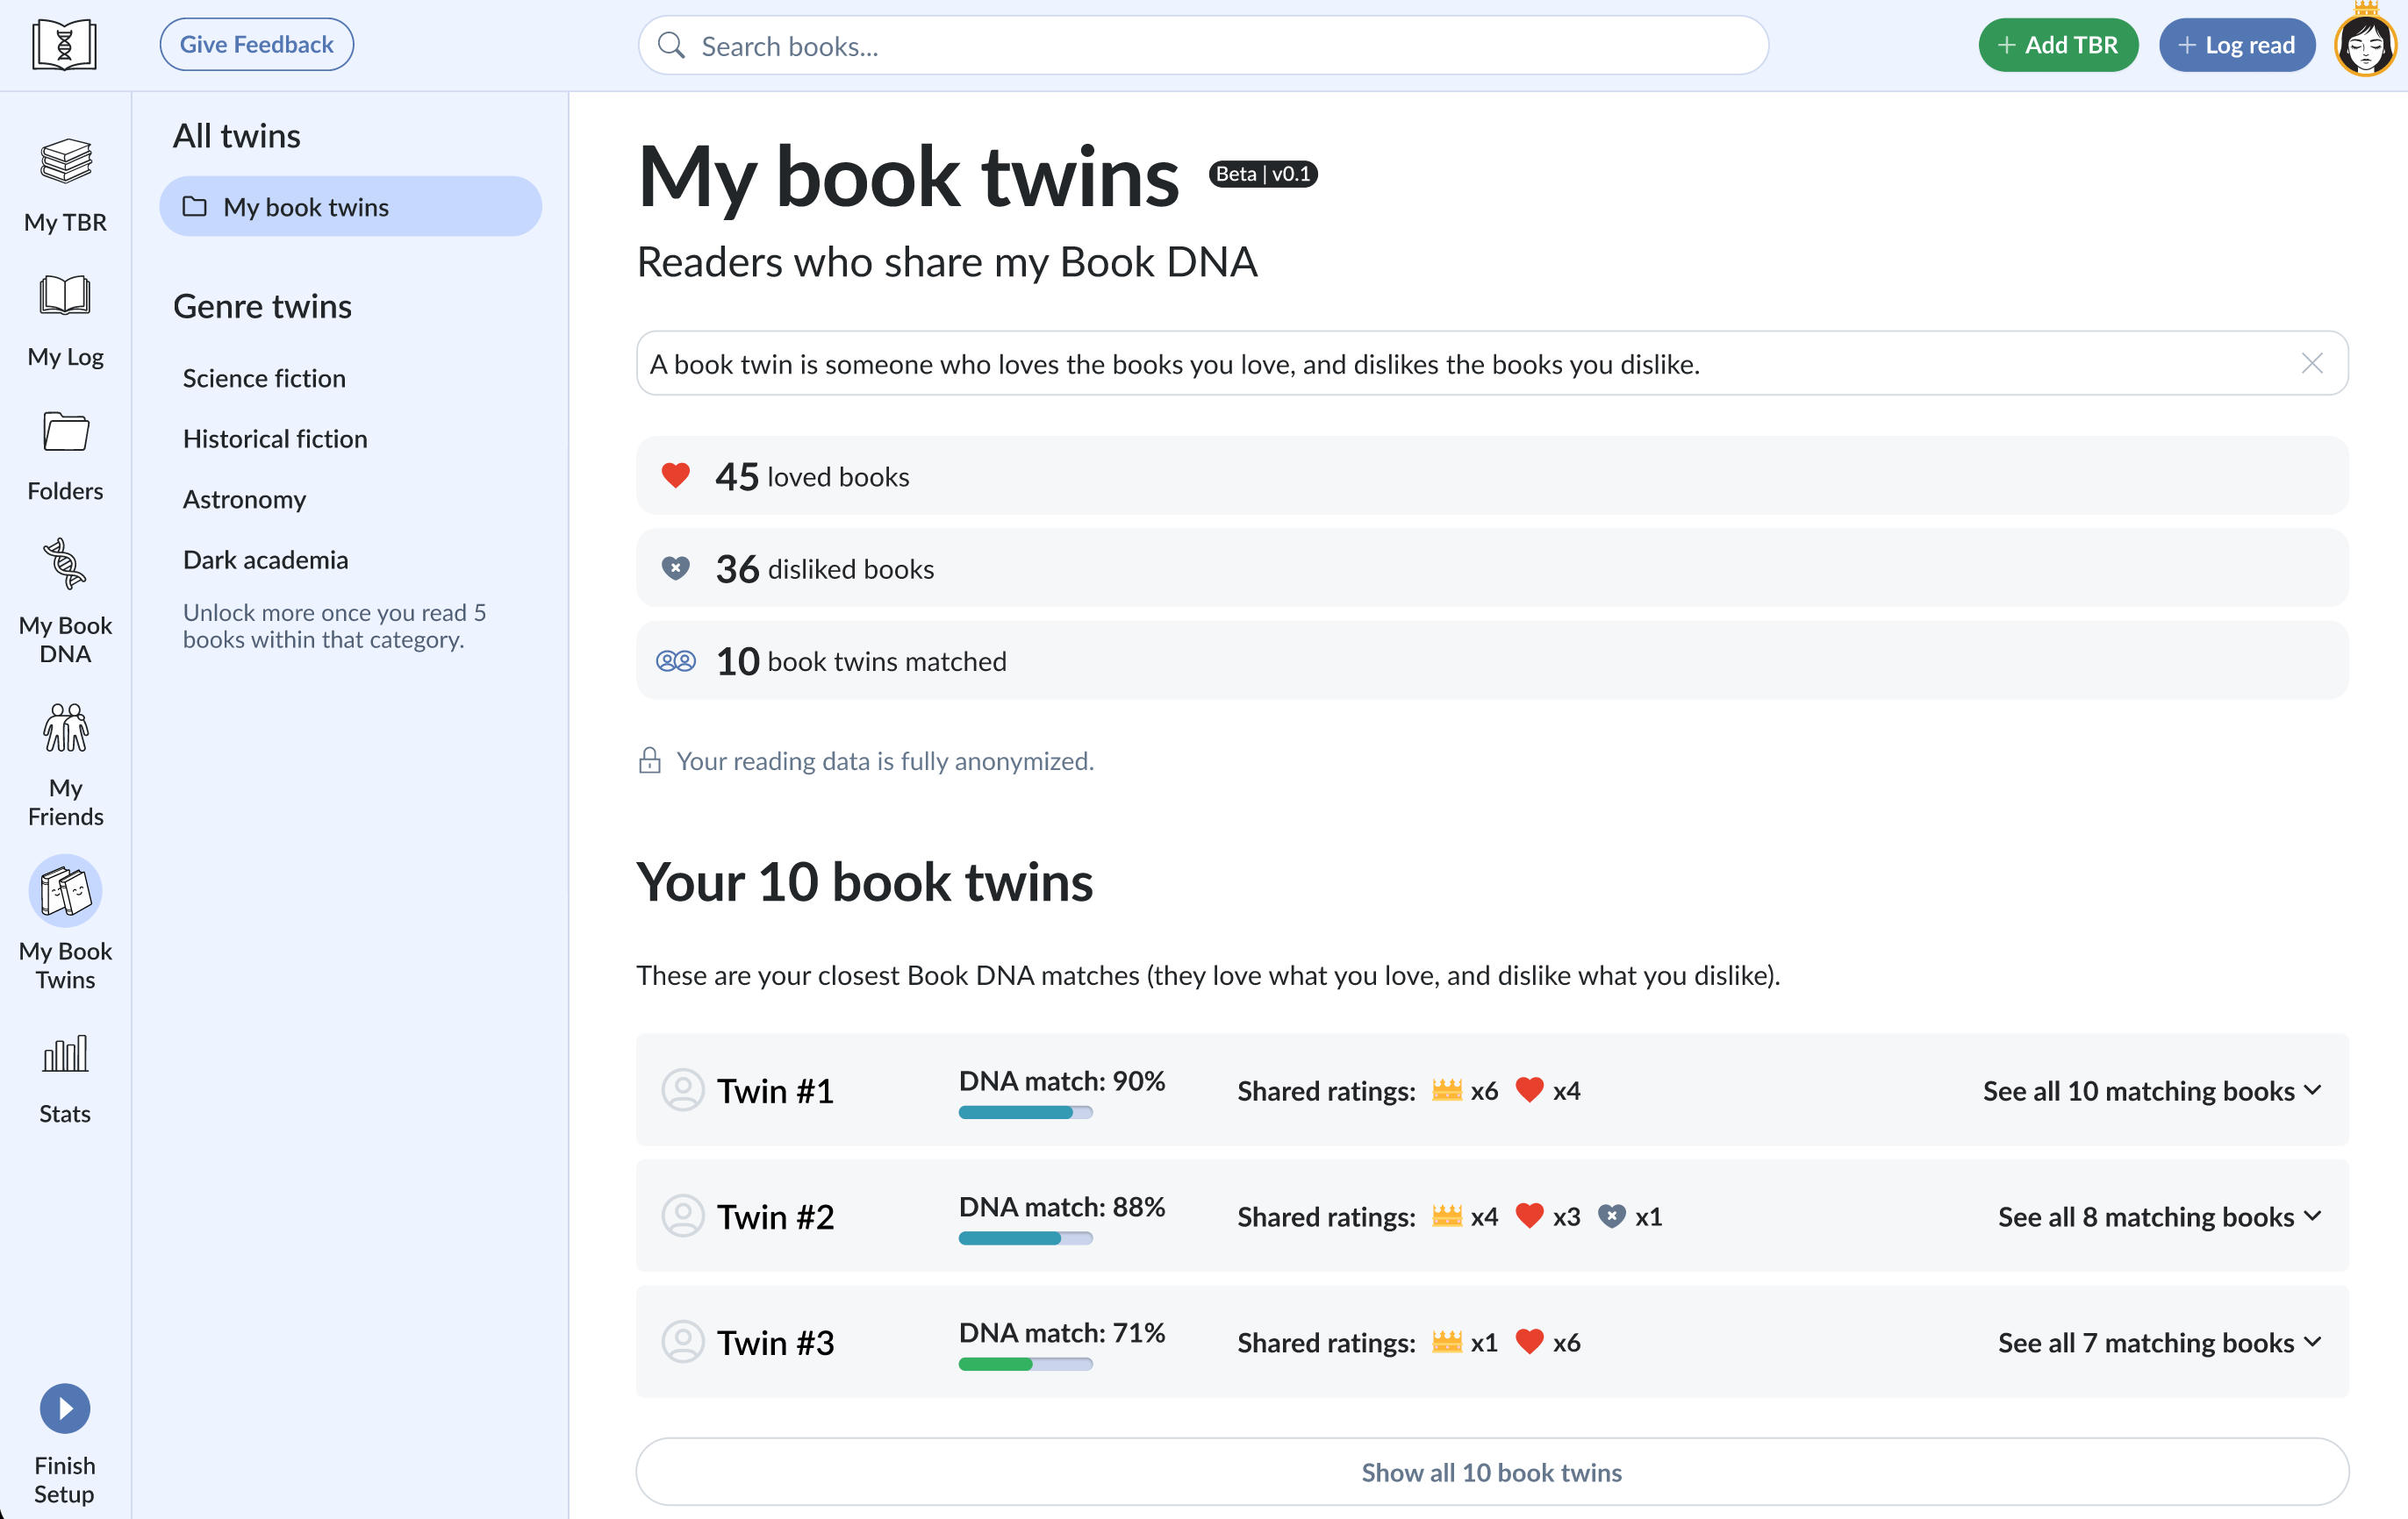
Task: Open the user profile avatar
Action: [x=2364, y=45]
